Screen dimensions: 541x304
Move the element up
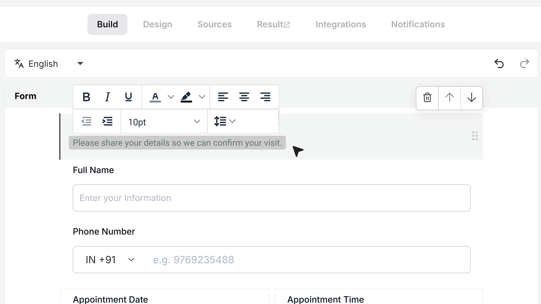click(449, 98)
